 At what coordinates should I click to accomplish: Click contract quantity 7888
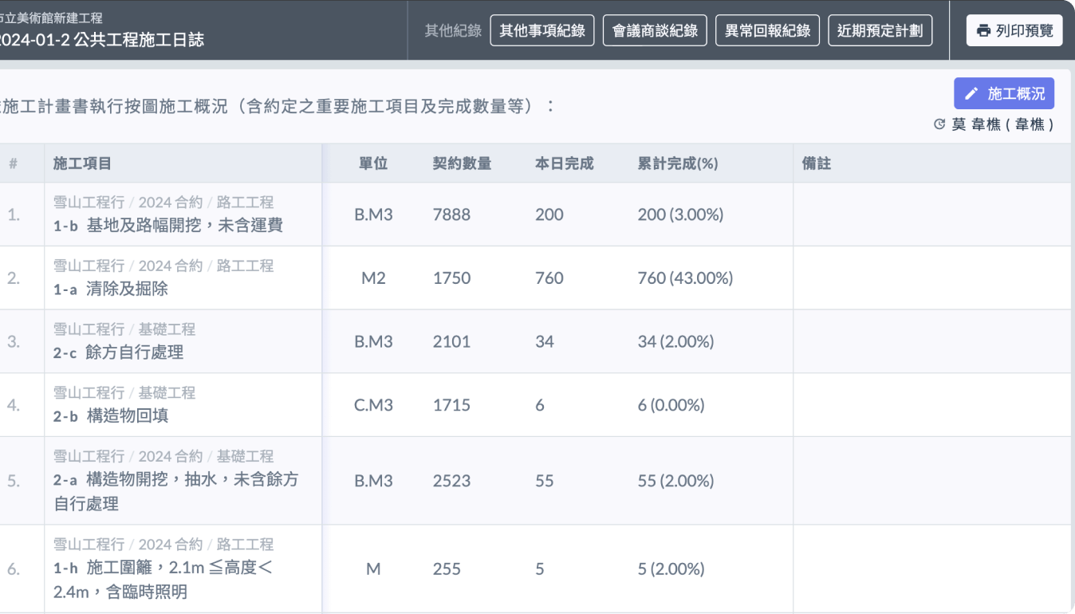[x=451, y=215]
